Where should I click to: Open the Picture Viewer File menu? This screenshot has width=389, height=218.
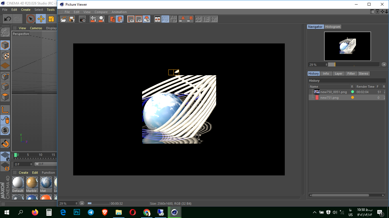(x=67, y=12)
